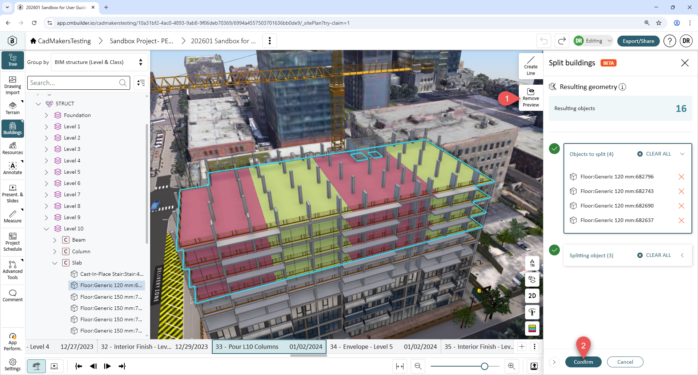This screenshot has width=698, height=375.
Task: Open App Performance panel
Action: (x=13, y=342)
